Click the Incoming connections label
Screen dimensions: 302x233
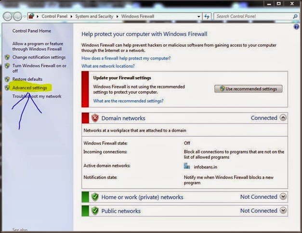coord(105,152)
